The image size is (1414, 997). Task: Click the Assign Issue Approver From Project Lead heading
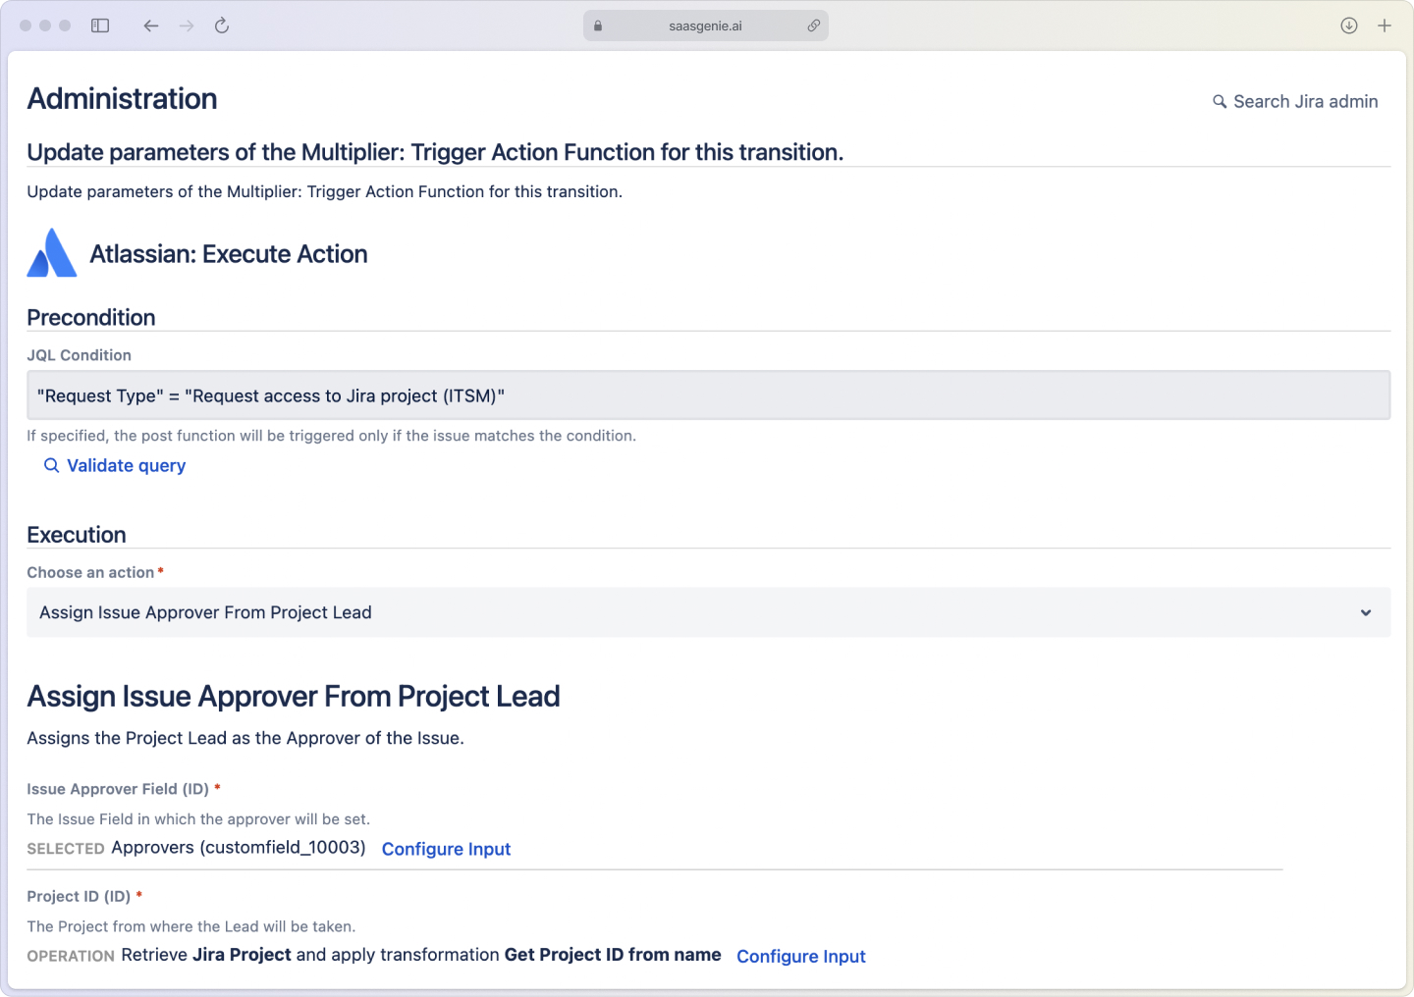294,696
